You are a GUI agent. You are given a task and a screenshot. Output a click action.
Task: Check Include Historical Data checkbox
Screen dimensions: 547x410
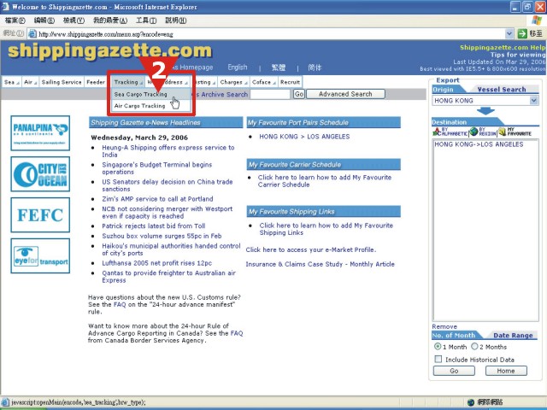(x=438, y=359)
